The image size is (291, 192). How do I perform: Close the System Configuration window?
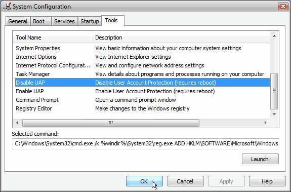pyautogui.click(x=283, y=6)
